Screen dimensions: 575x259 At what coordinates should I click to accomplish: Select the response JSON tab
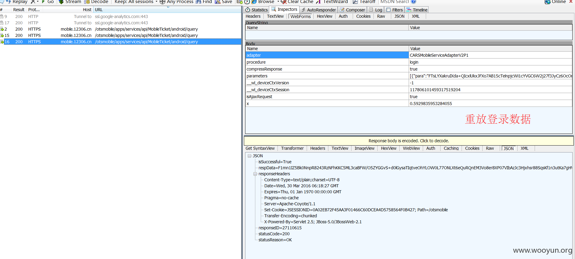(509, 149)
